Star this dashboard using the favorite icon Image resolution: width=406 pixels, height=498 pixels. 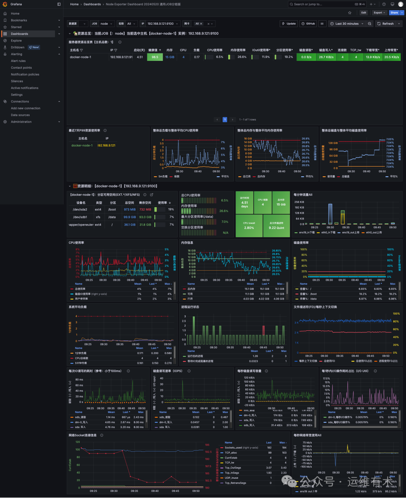tap(350, 12)
